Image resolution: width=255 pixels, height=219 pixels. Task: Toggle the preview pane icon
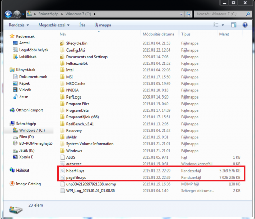(x=234, y=25)
